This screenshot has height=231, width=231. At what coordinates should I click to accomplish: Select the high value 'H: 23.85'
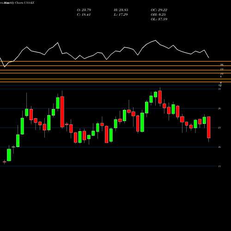pos(121,10)
